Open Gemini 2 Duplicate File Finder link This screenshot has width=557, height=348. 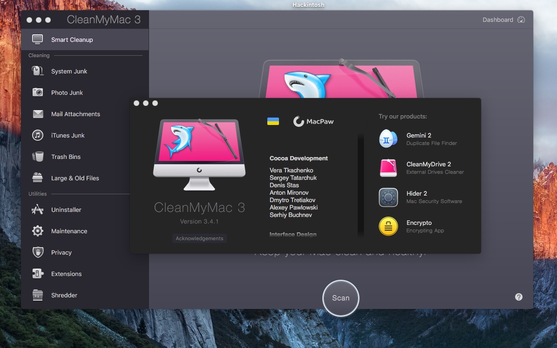click(x=432, y=139)
